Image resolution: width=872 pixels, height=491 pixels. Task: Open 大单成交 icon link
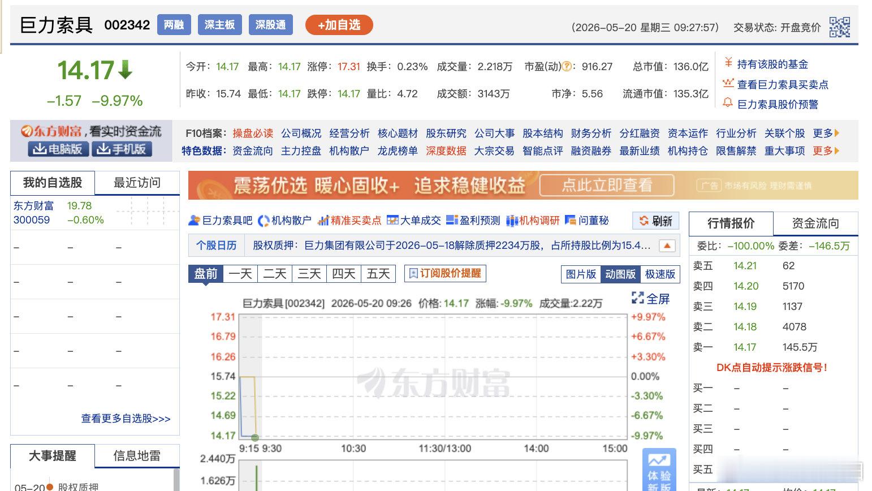(x=413, y=221)
